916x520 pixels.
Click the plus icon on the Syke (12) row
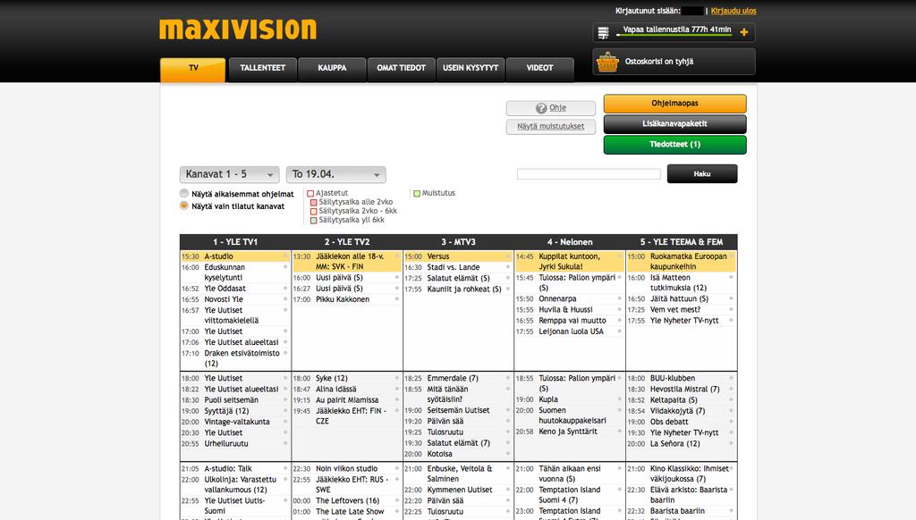coord(397,378)
